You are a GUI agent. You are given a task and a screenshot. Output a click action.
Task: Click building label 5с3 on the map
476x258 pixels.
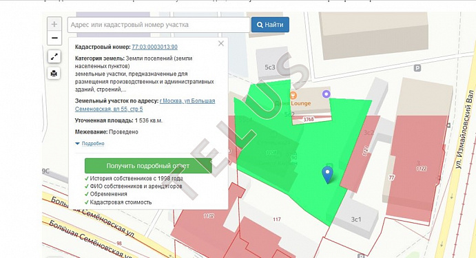(270, 67)
